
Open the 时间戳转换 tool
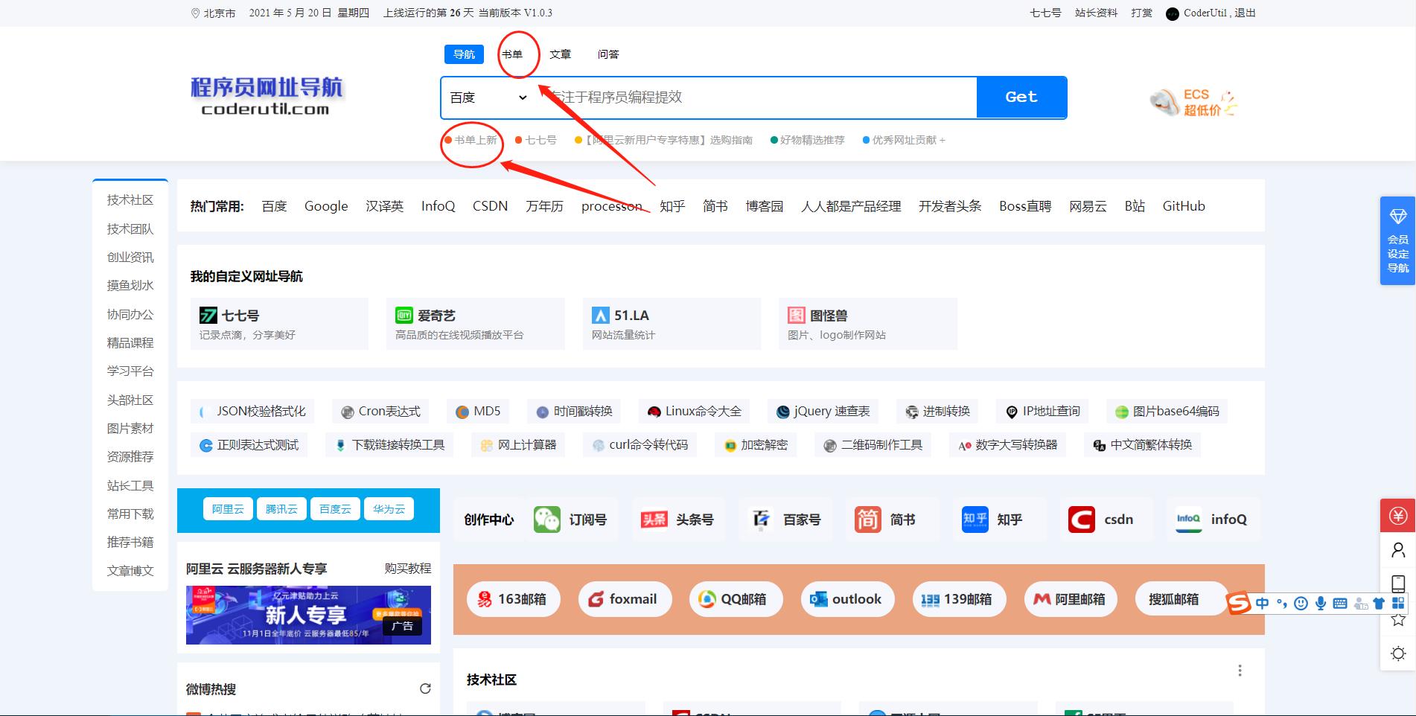coord(574,411)
